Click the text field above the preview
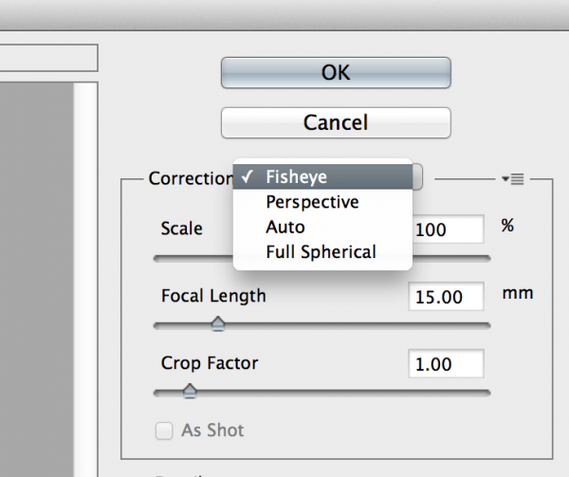Viewport: 569px width, 477px height. (47, 58)
